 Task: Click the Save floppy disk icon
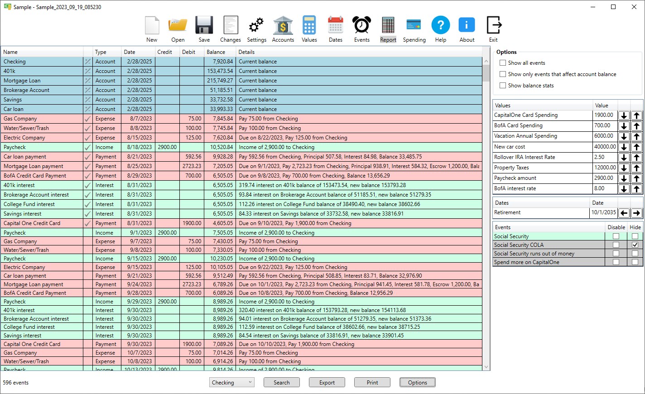[x=204, y=26]
